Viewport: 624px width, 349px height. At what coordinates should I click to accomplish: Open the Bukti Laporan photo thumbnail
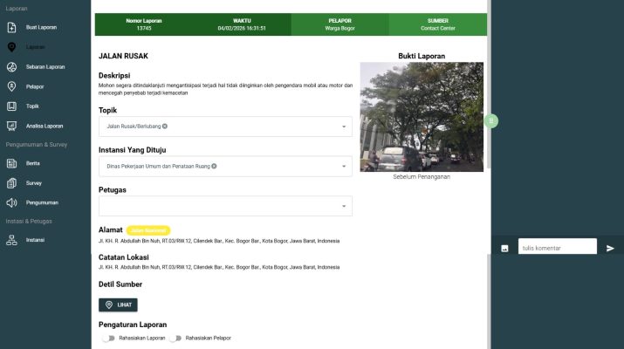(422, 117)
